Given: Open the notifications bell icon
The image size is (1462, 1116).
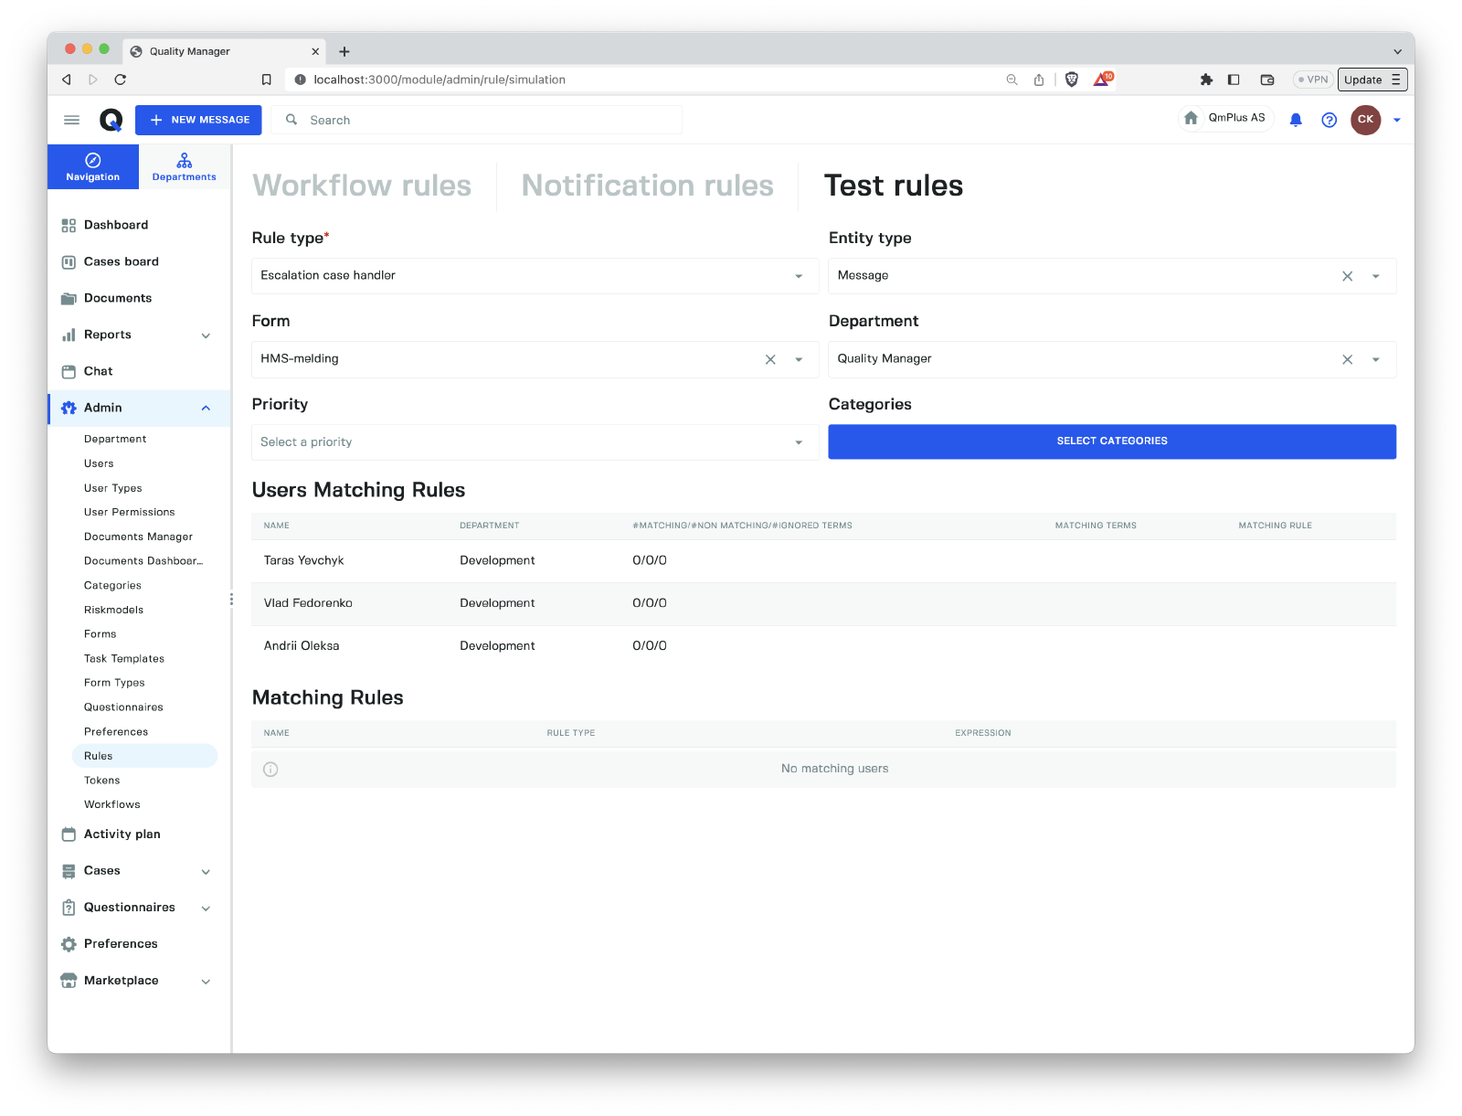Looking at the screenshot, I should (x=1295, y=120).
